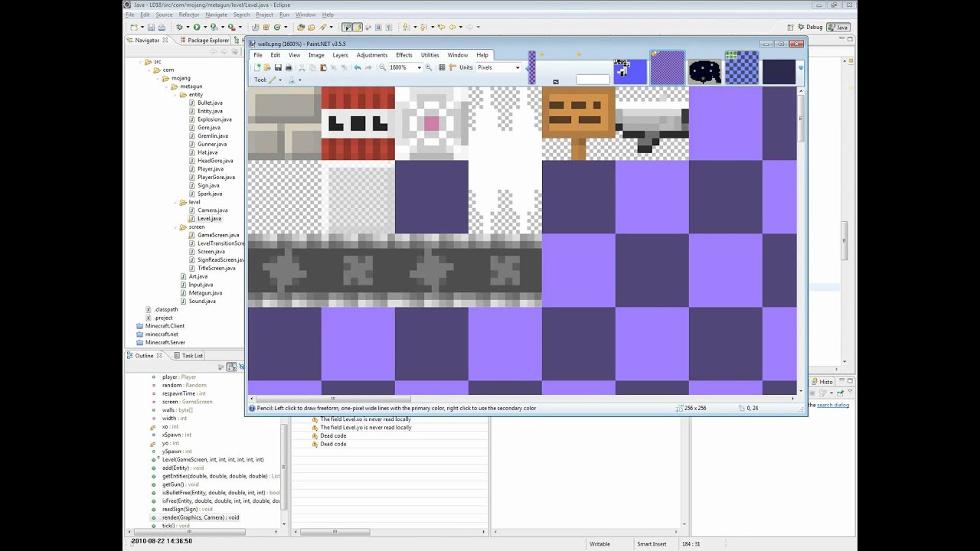Open image list dropdown arrow in Paint.NET
The image size is (980, 551).
(801, 68)
